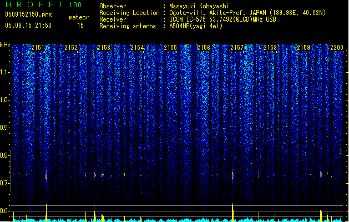Click the 2151 time marker
The height and width of the screenshot is (222, 349).
point(38,47)
